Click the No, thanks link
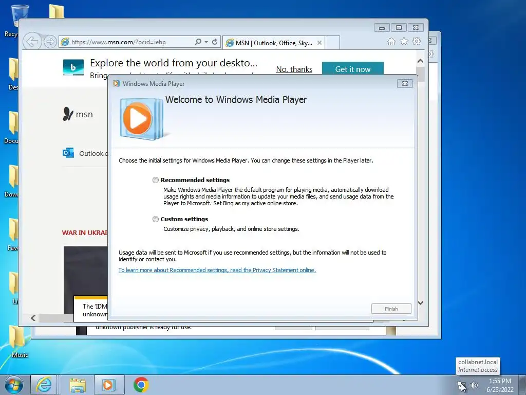Viewport: 526px width, 395px height. click(x=294, y=69)
